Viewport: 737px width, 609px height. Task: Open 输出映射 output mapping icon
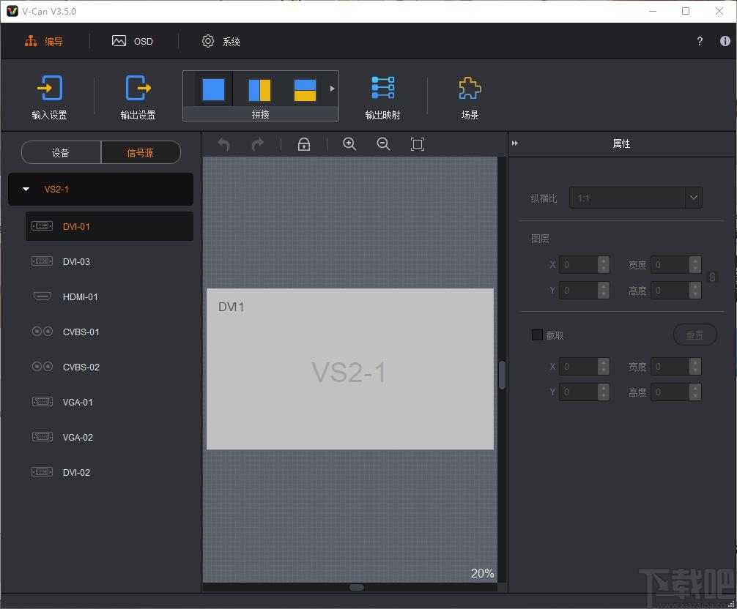tap(382, 88)
